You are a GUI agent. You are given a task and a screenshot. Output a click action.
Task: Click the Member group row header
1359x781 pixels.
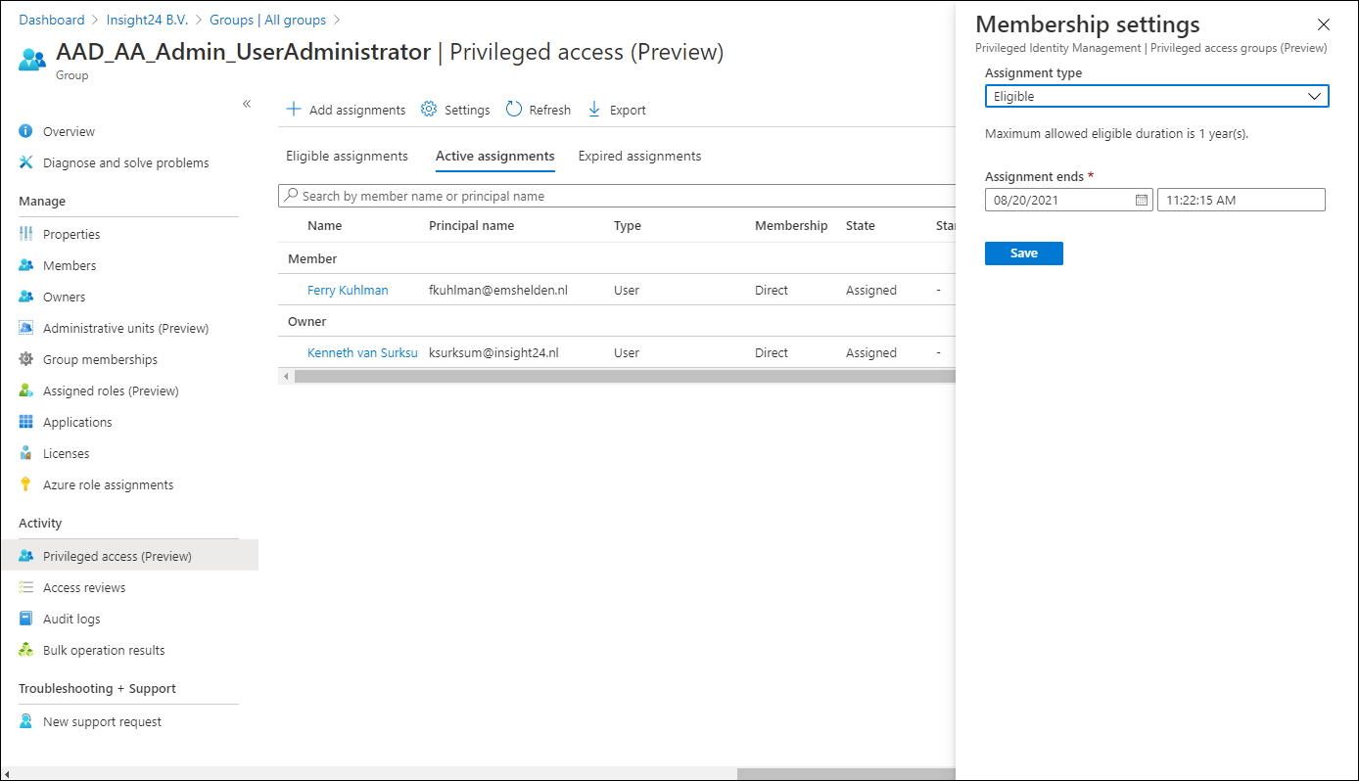pyautogui.click(x=312, y=258)
